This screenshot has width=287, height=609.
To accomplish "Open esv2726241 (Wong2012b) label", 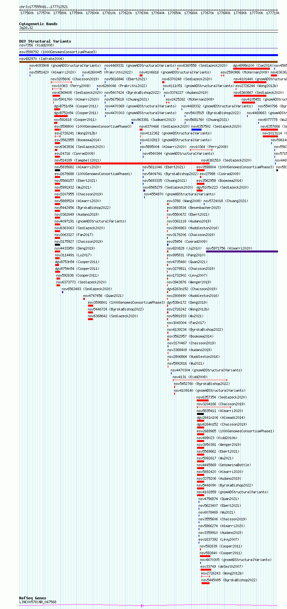I will (x=76, y=133).
